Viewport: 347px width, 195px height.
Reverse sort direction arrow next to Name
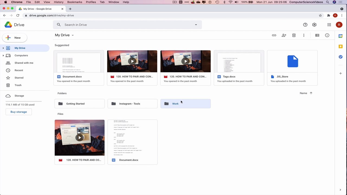[x=311, y=93]
